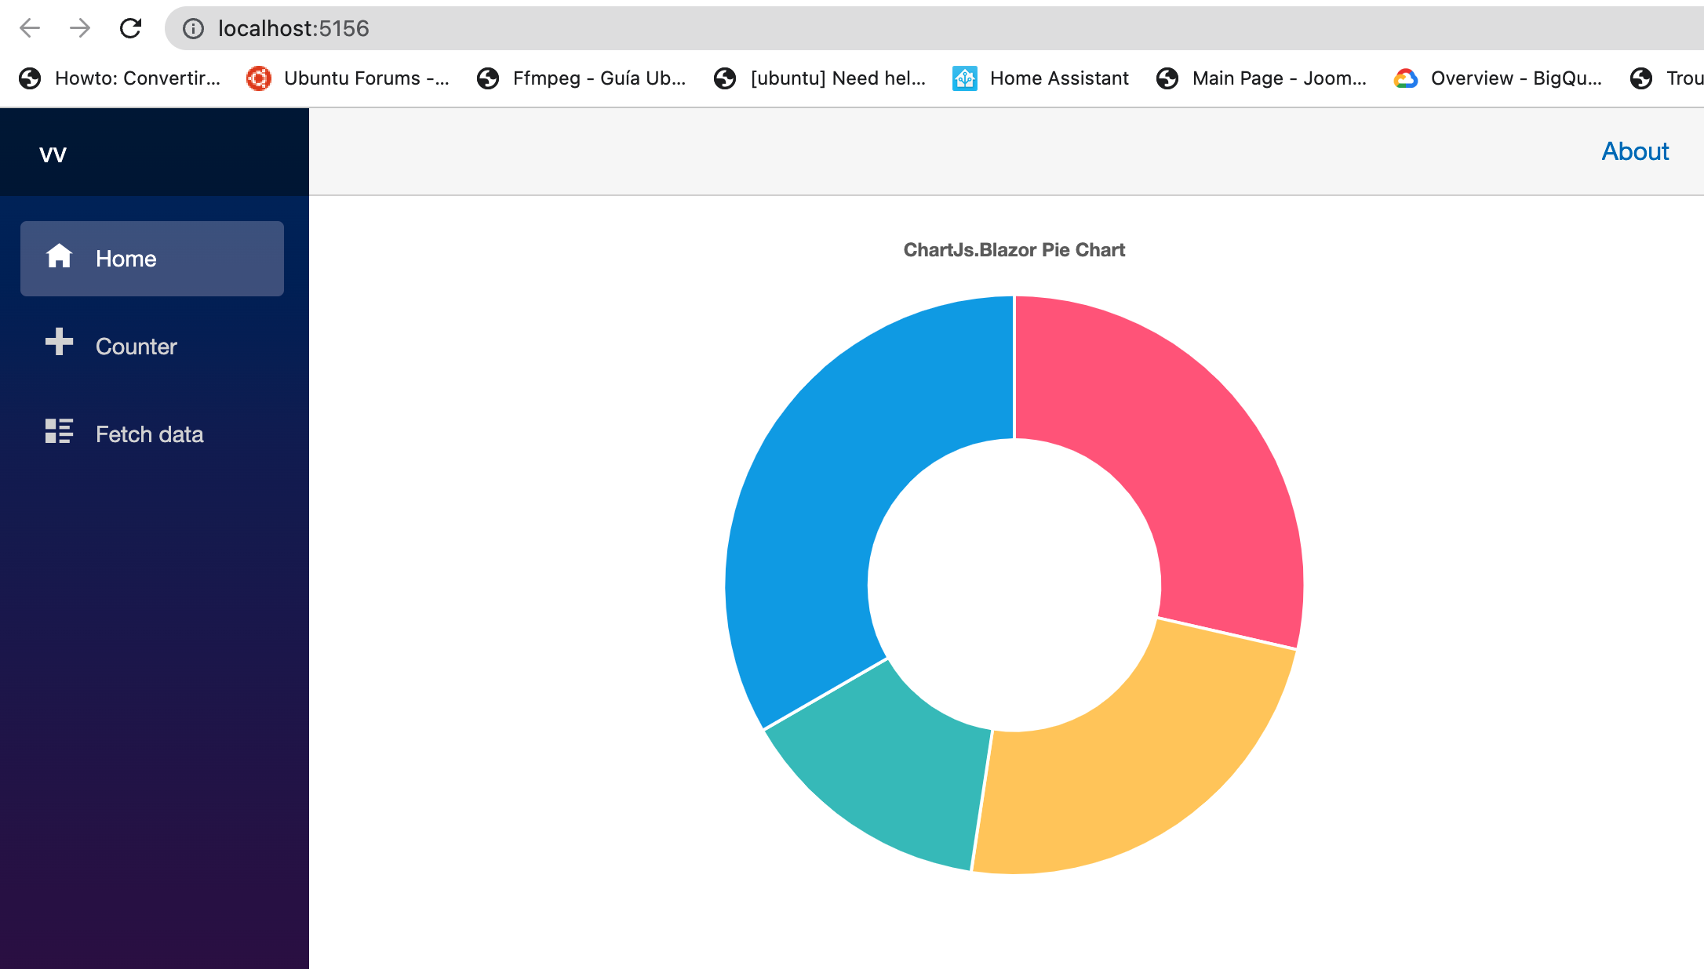This screenshot has height=969, width=1704.
Task: Click the Google Cloud BigQuery bookmark favicon
Action: click(x=1406, y=78)
